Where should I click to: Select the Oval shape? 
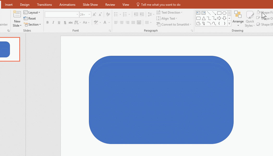(x=225, y=13)
